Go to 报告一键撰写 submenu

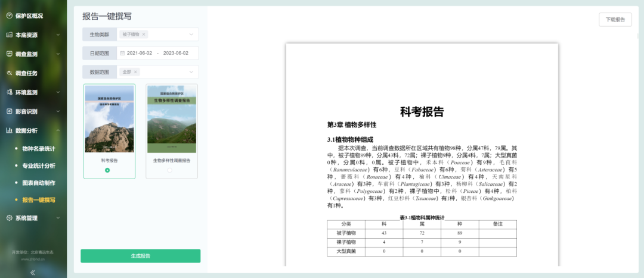pyautogui.click(x=39, y=200)
